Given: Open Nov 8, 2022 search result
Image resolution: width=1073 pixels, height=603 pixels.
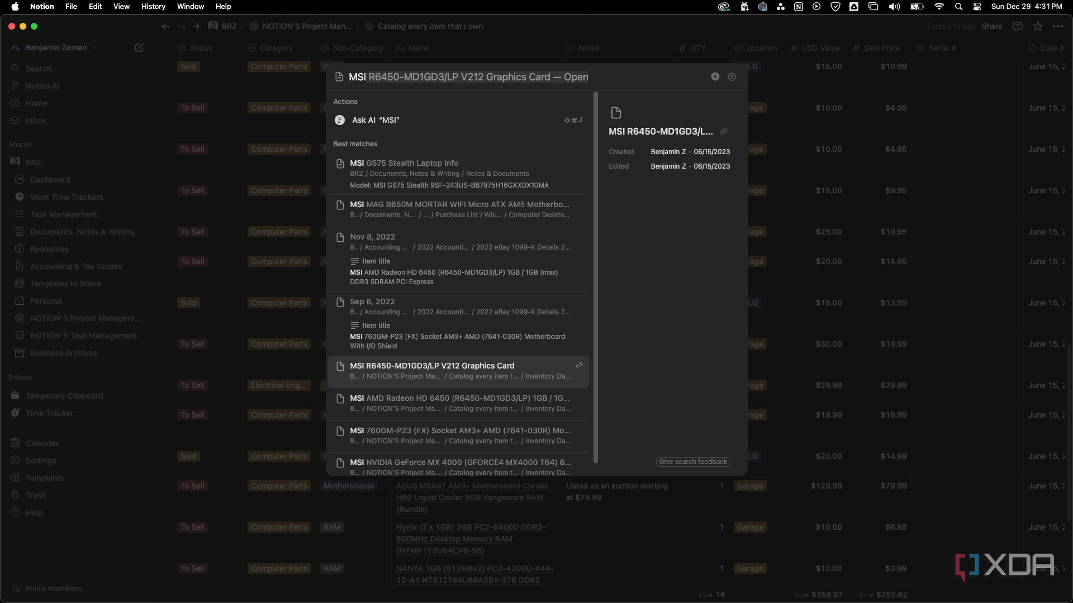Looking at the screenshot, I should (x=458, y=259).
